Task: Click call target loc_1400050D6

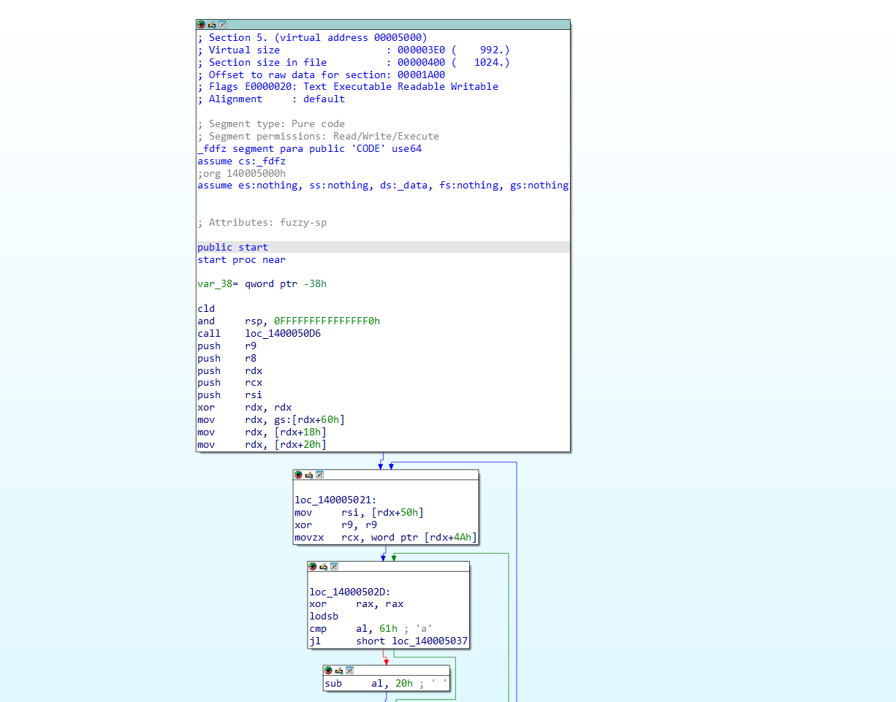Action: tap(283, 333)
